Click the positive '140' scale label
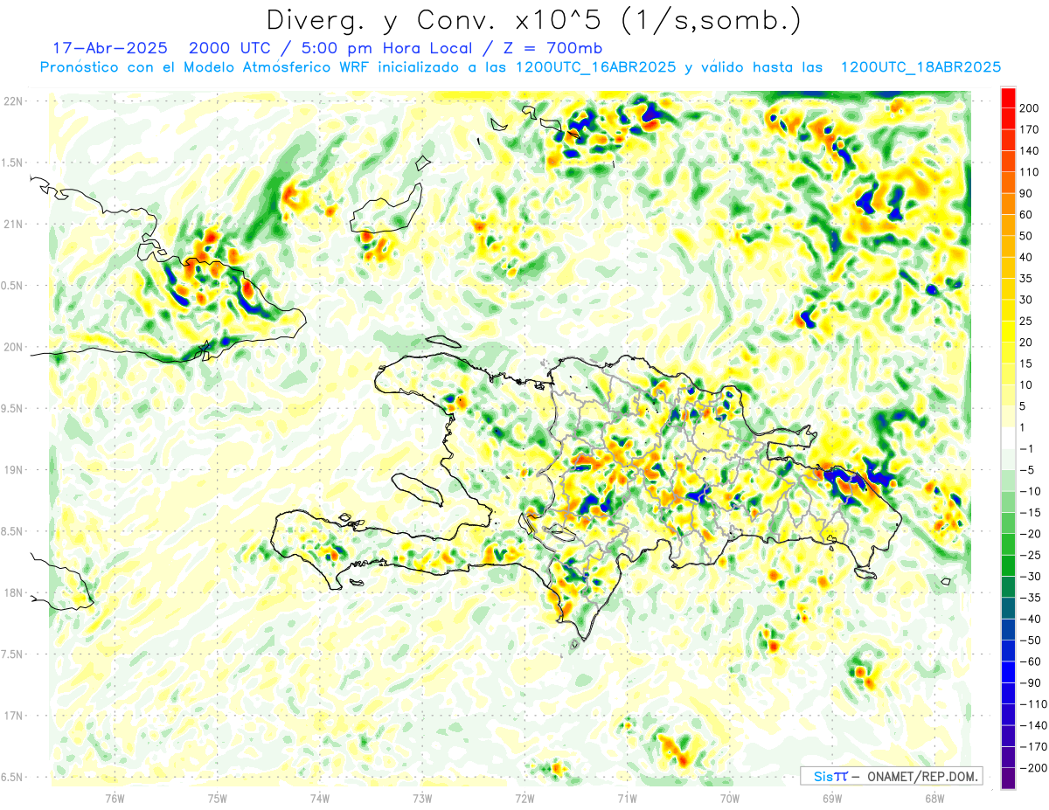This screenshot has height=810, width=1049. pyautogui.click(x=1031, y=151)
